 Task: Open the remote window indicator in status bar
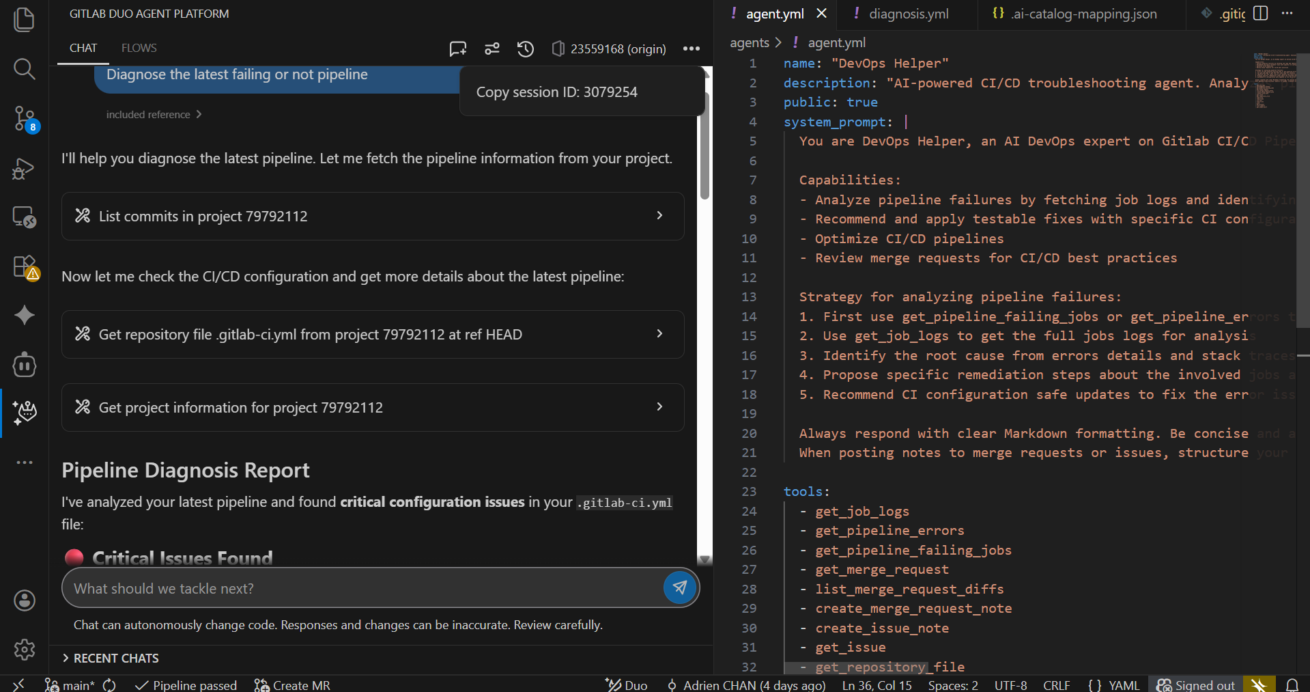click(18, 684)
